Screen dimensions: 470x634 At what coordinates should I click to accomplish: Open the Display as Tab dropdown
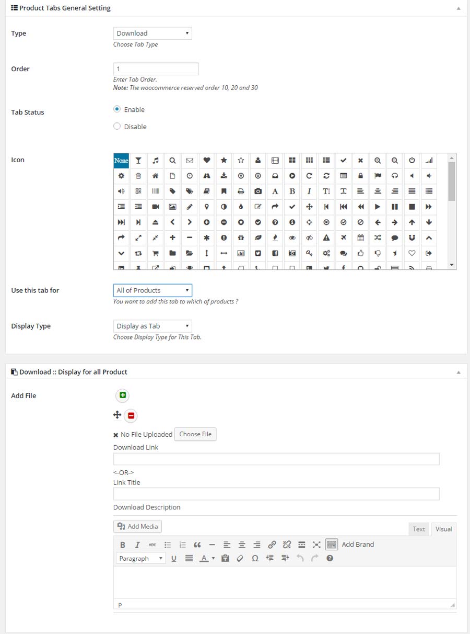coord(152,326)
